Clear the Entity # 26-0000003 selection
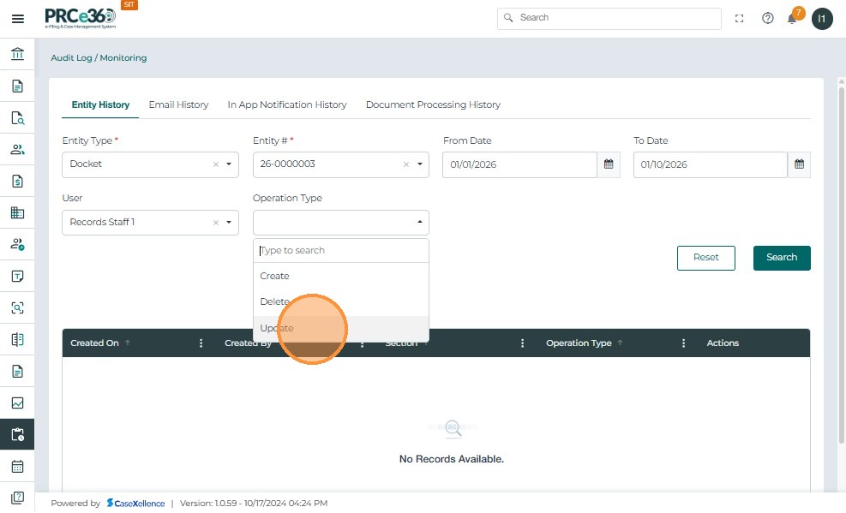 pyautogui.click(x=406, y=164)
